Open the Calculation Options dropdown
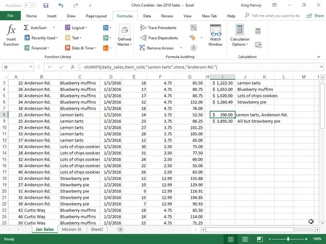The image size is (326, 244). click(x=239, y=35)
